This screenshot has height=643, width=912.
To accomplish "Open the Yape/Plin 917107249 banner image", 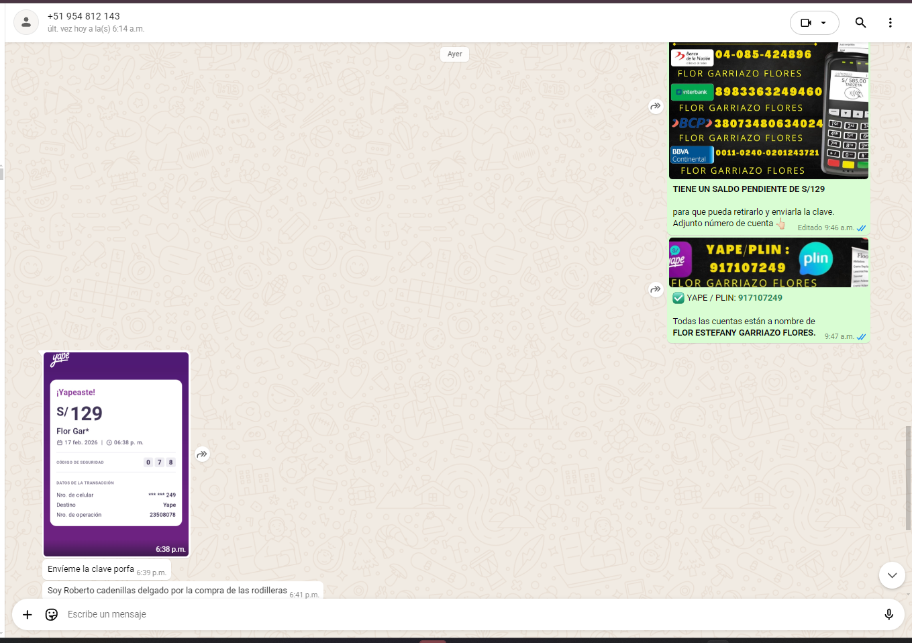I will click(x=768, y=262).
